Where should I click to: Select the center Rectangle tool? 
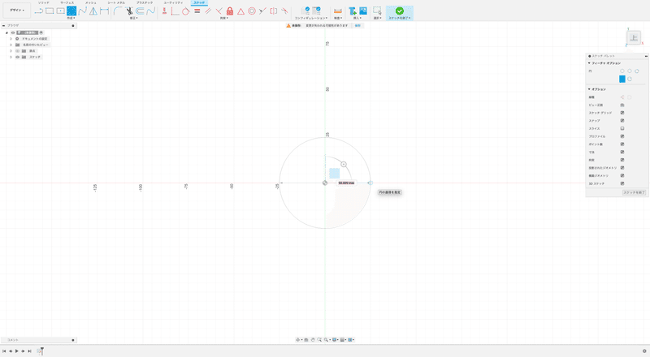point(60,11)
